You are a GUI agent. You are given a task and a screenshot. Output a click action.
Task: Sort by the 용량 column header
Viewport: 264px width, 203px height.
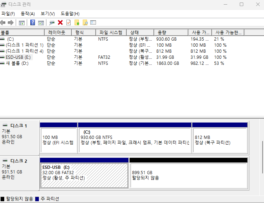(x=171, y=32)
